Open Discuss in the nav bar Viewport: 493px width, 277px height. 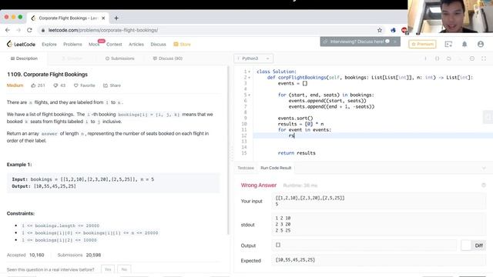point(158,45)
